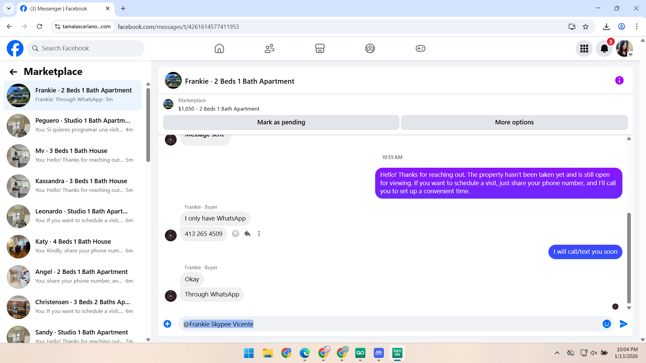
Task: Open the notifications bell
Action: [x=604, y=49]
